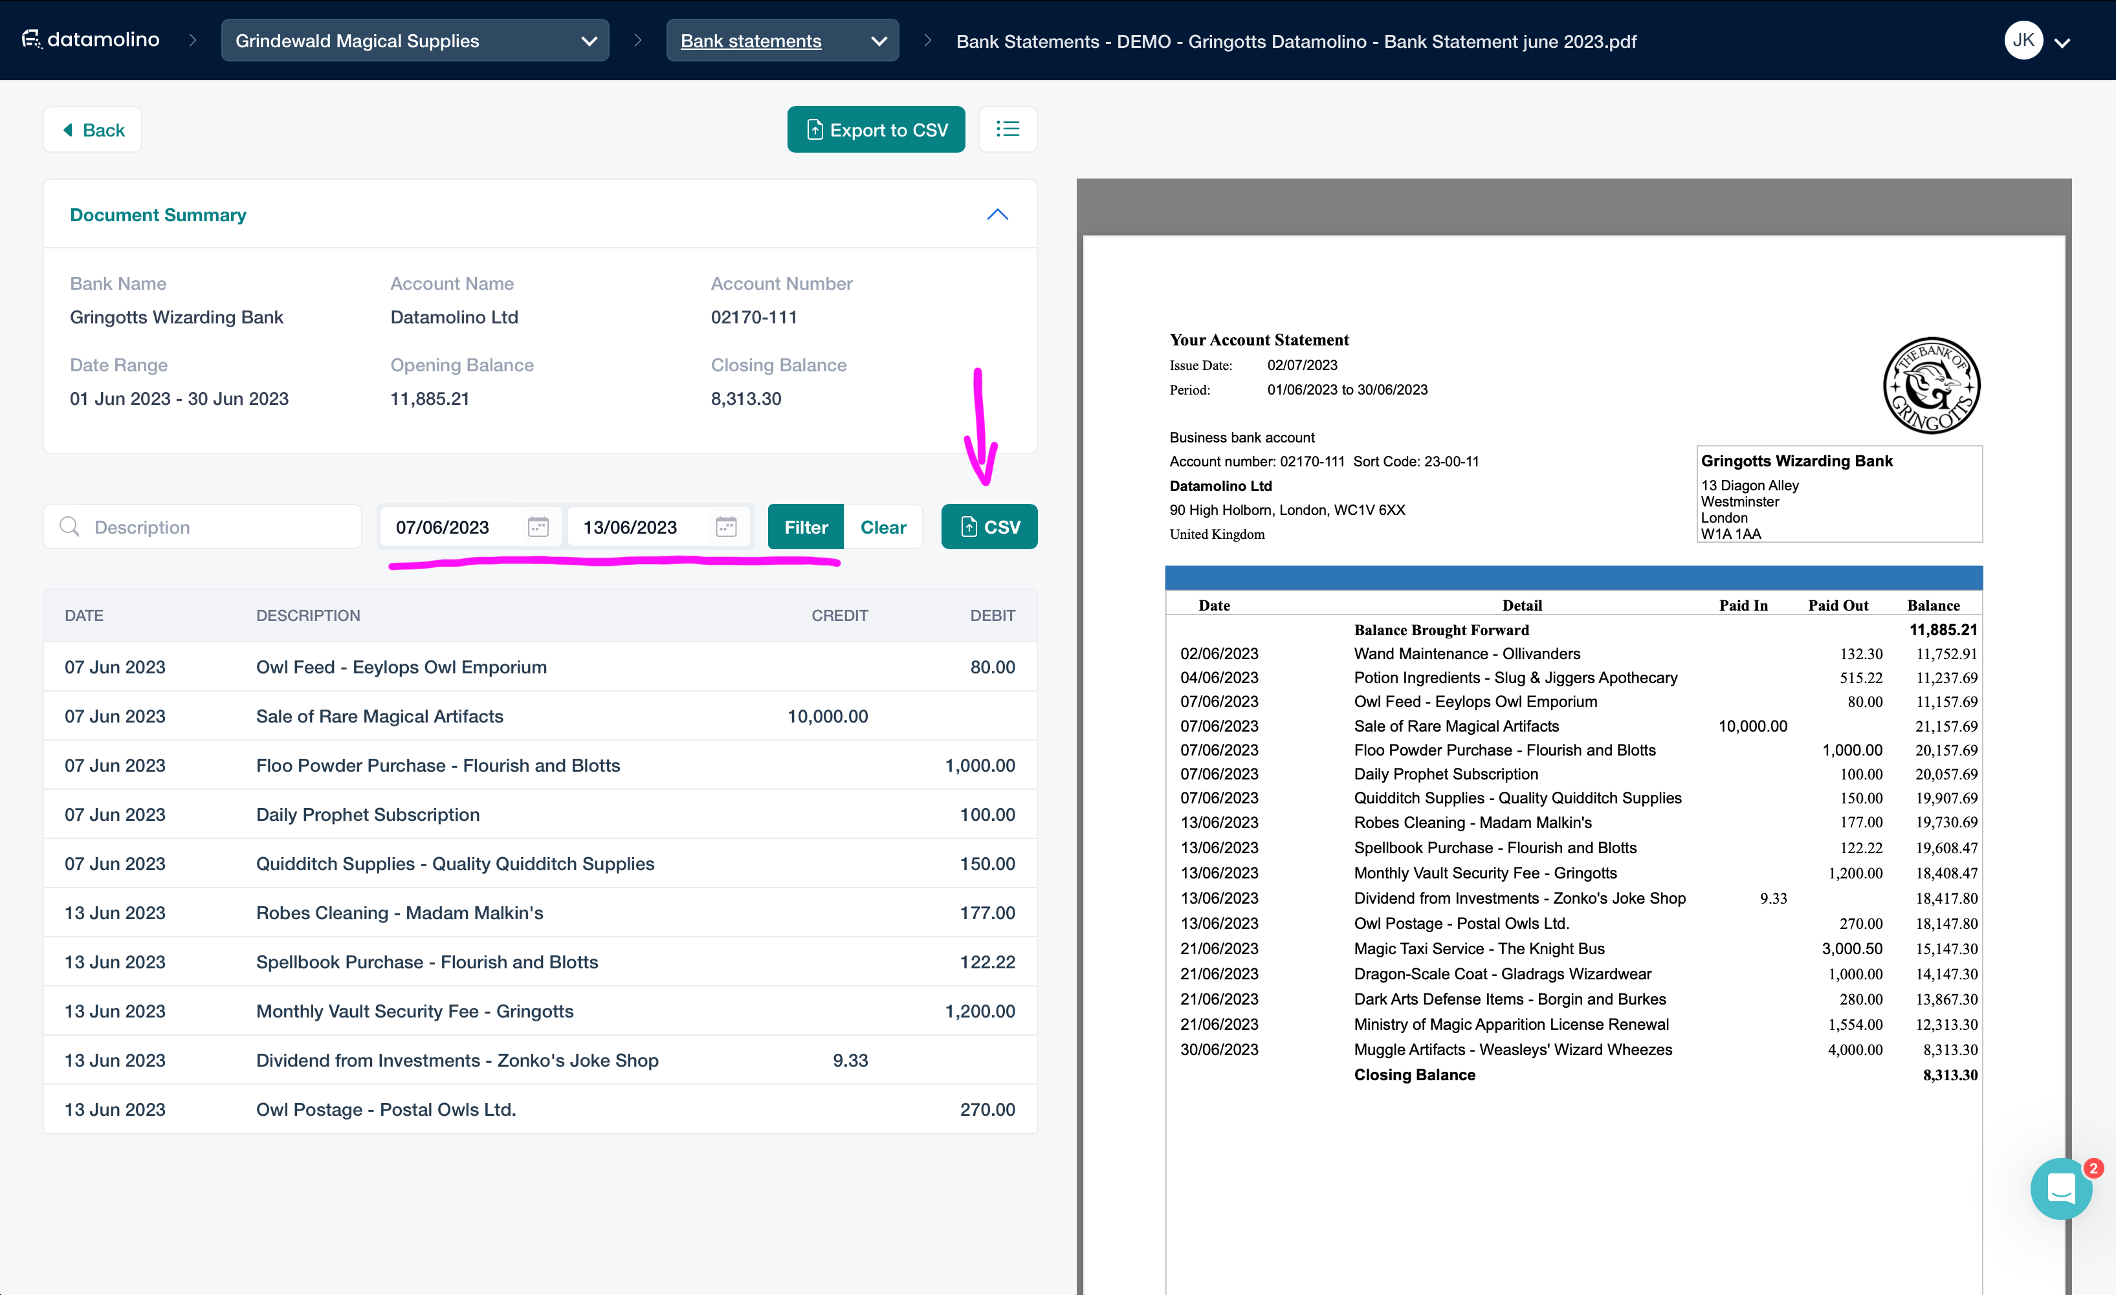Click the DESCRIPTION column header
Image resolution: width=2116 pixels, height=1295 pixels.
click(308, 615)
